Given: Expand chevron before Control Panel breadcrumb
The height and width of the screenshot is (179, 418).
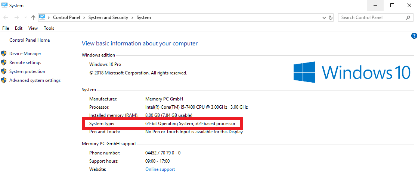Looking at the screenshot, I should [x=49, y=17].
